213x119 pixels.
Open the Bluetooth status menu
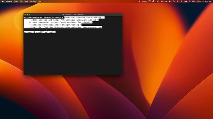177,1
